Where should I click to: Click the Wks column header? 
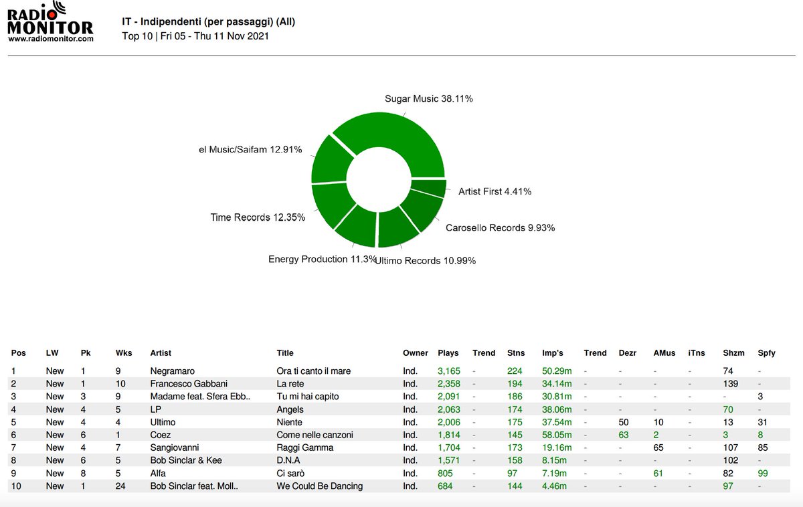click(124, 352)
